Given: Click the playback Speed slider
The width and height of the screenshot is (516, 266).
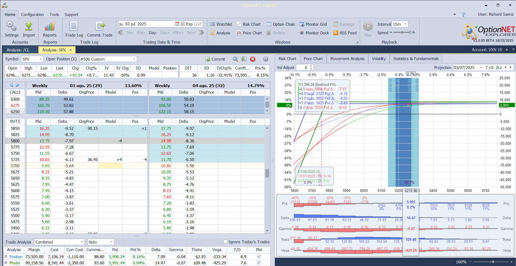Looking at the screenshot, I should click(x=402, y=32).
